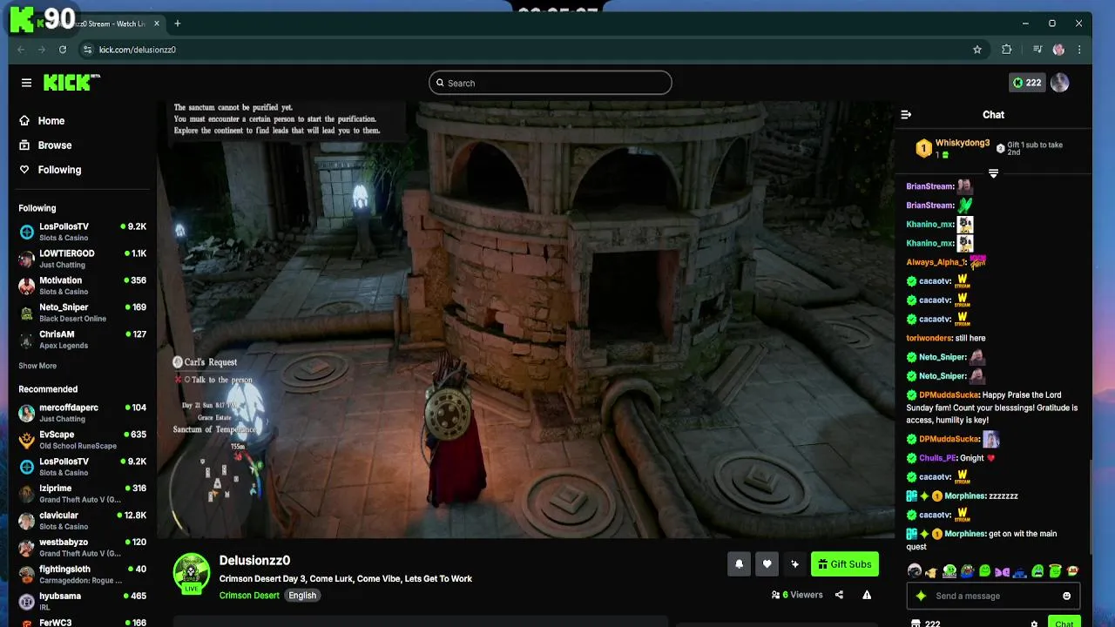Viewport: 1115px width, 627px height.
Task: Open Chrome profile avatar in toolbar
Action: click(x=1058, y=50)
